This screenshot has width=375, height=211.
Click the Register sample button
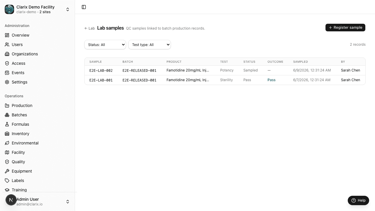[345, 28]
